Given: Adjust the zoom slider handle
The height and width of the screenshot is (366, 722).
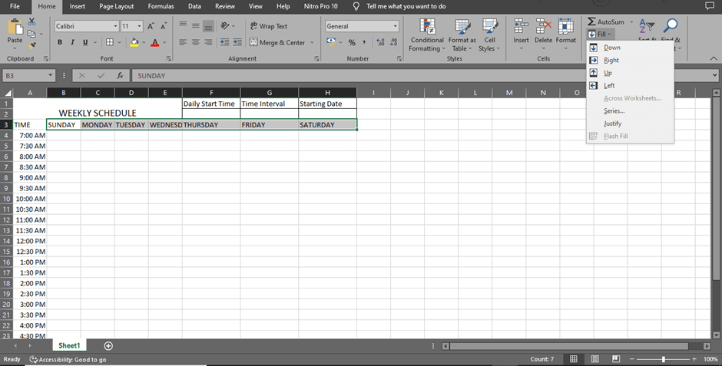Looking at the screenshot, I should [x=664, y=358].
